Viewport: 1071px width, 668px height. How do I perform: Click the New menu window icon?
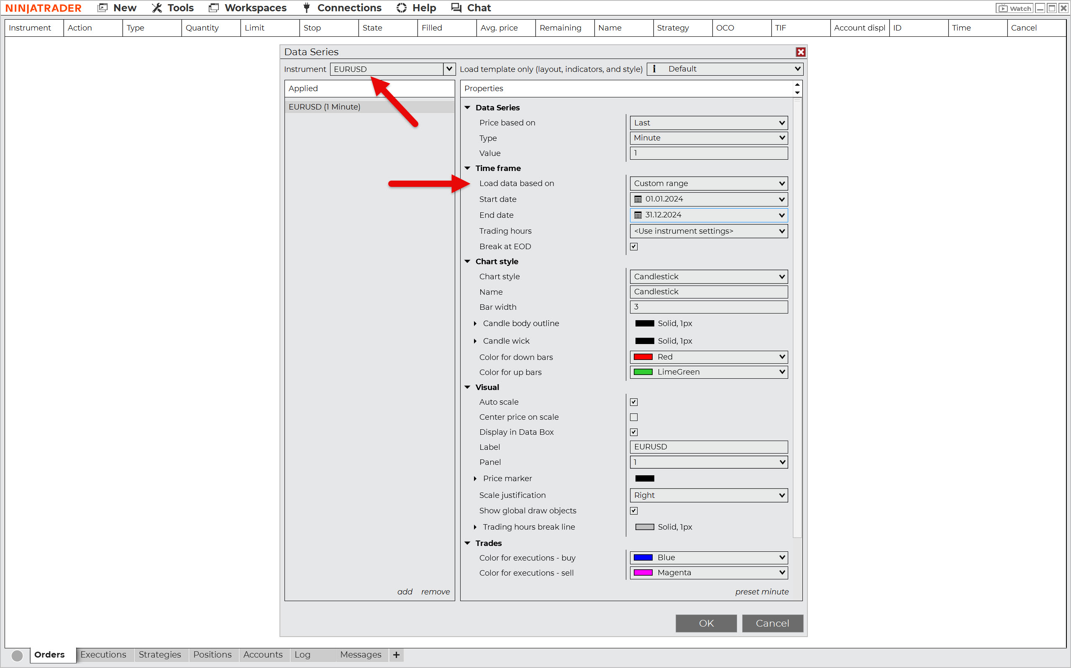coord(102,8)
